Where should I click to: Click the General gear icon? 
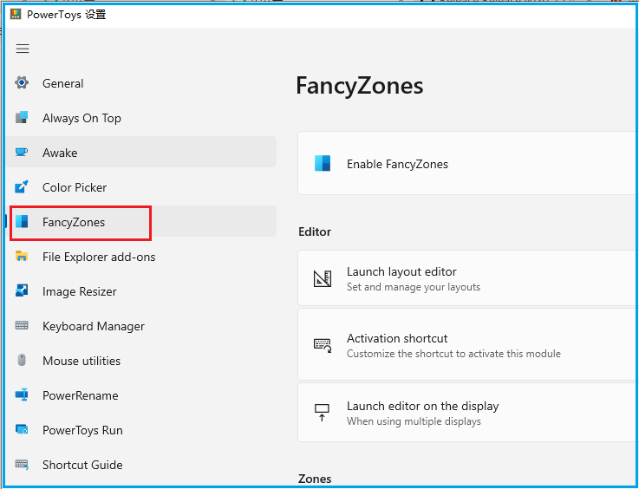[x=22, y=83]
